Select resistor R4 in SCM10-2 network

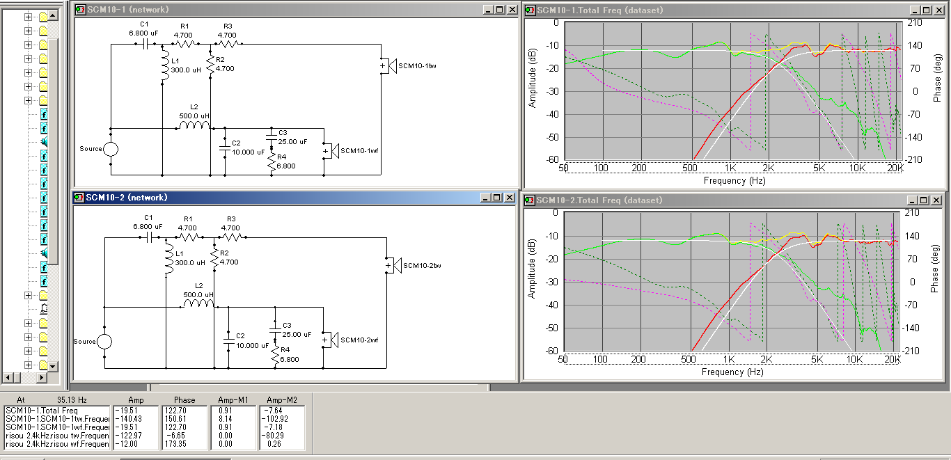(276, 356)
